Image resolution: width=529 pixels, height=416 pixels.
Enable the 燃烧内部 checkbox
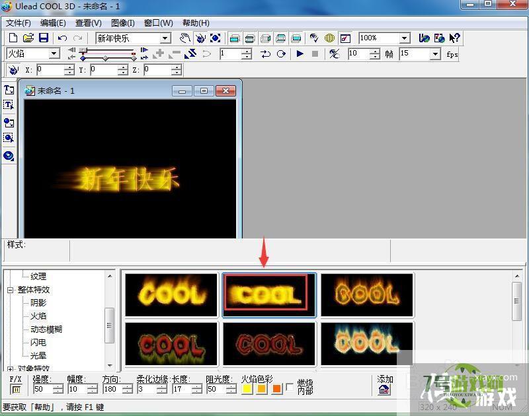click(290, 388)
